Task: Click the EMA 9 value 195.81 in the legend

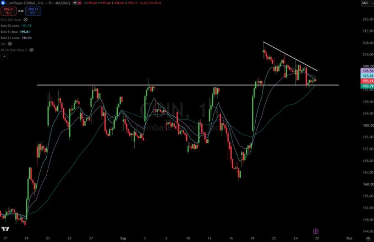Action: tap(25, 32)
